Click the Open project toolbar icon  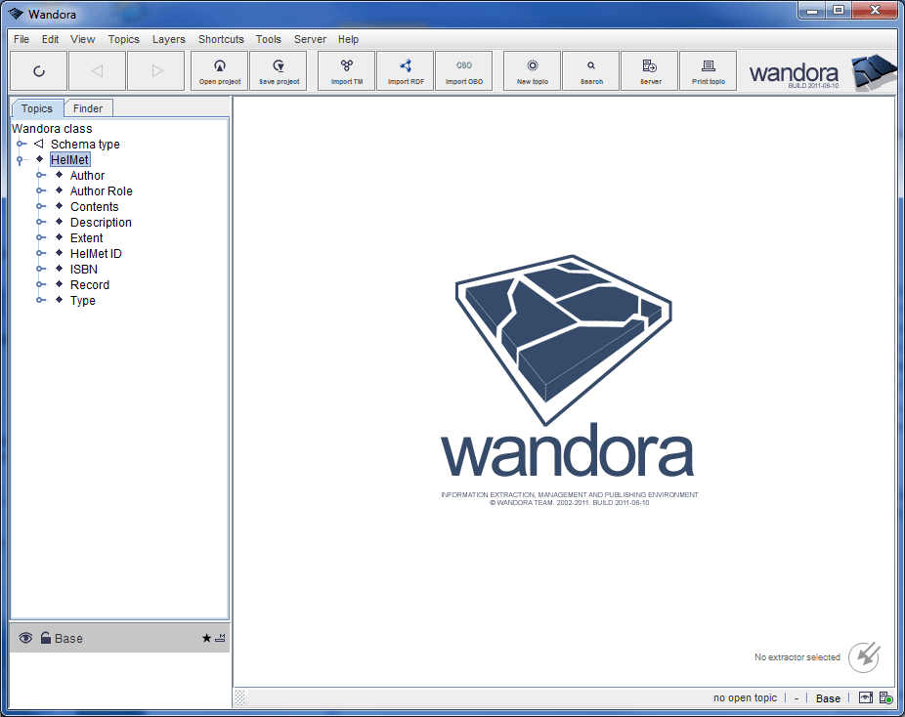point(220,70)
